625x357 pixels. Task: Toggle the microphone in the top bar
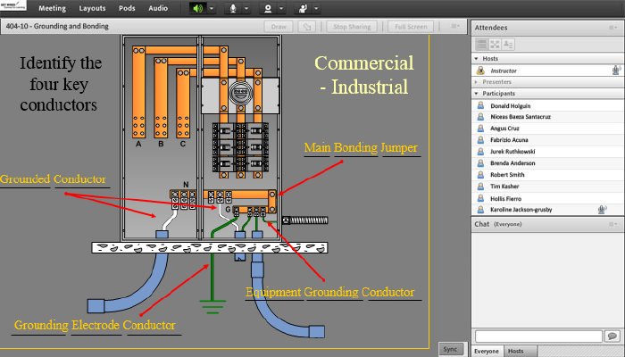234,8
